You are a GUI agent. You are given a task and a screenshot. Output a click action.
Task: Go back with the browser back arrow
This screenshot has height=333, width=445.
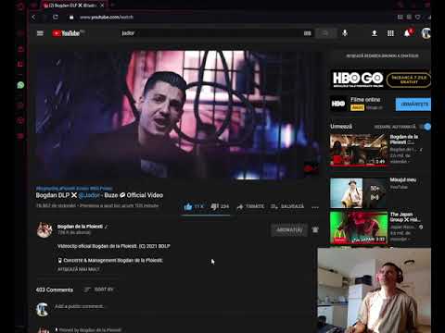33,17
